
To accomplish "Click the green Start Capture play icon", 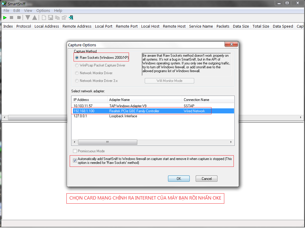I will coord(5,18).
